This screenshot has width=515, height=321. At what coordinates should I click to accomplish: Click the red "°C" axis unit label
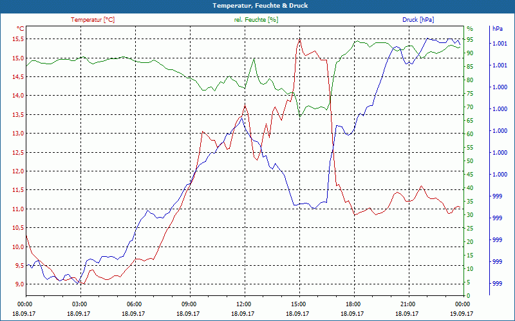click(x=21, y=28)
